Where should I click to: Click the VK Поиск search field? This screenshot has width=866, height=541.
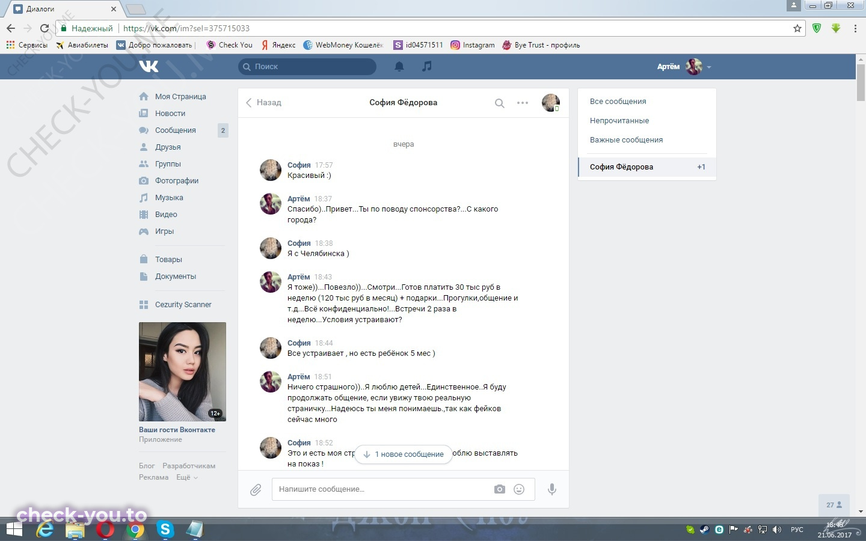click(307, 67)
